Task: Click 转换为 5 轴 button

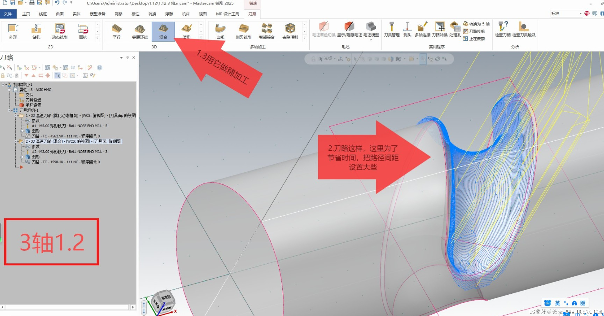Action: (x=476, y=24)
